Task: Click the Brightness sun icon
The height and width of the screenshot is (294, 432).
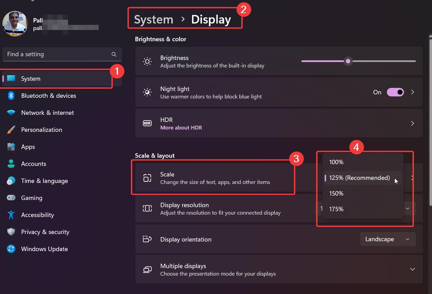Action: pyautogui.click(x=147, y=61)
